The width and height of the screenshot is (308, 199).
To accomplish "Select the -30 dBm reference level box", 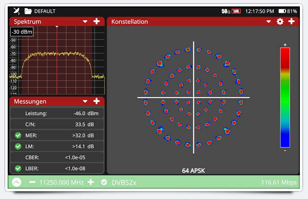I will (x=22, y=32).
